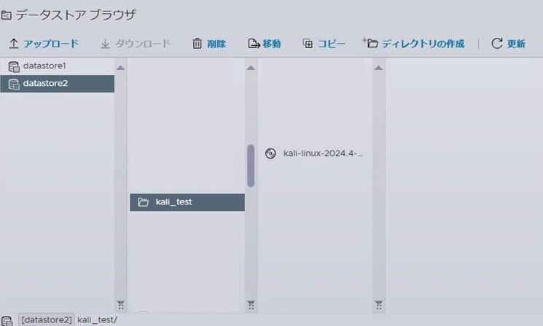
Task: Click the kali_test open-folder icon
Action: [143, 202]
